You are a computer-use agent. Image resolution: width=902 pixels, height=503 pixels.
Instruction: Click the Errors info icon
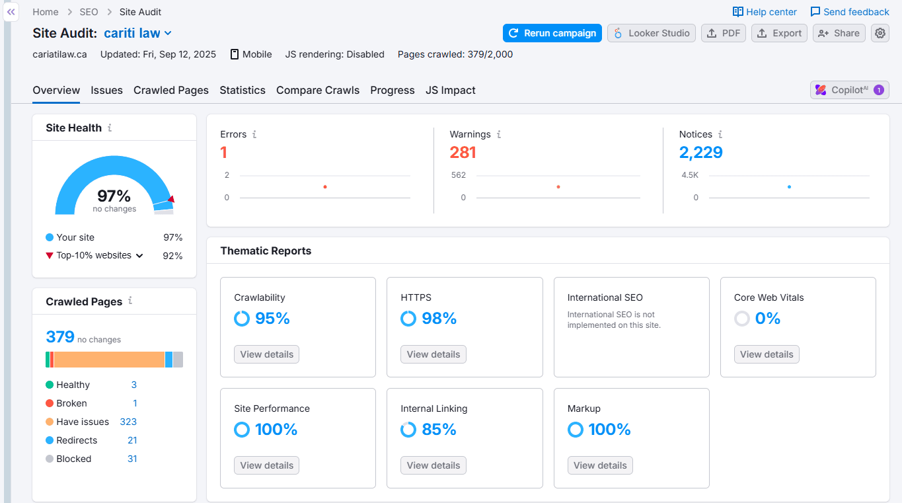pos(254,134)
